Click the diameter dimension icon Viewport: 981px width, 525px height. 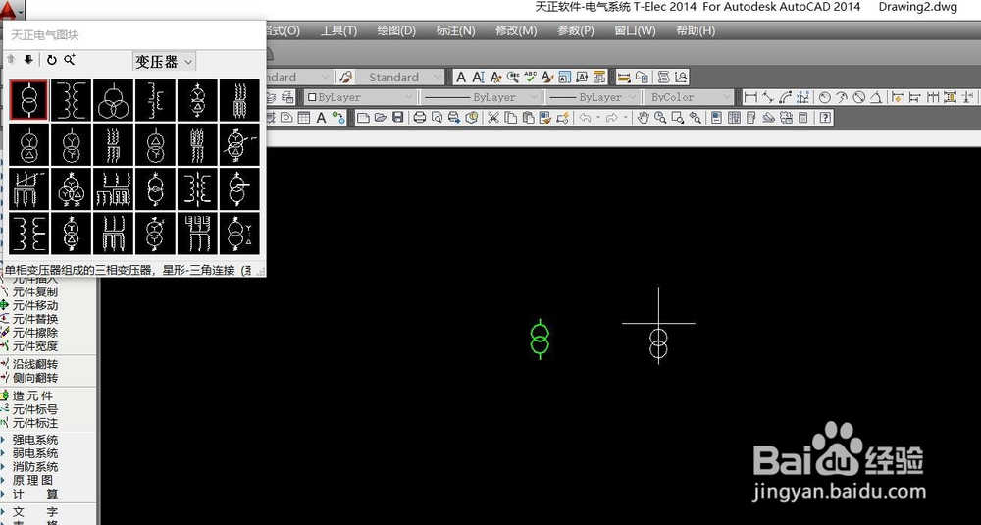click(859, 97)
